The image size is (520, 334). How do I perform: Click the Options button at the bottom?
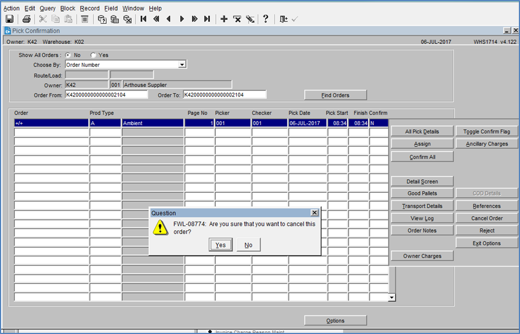pos(335,320)
